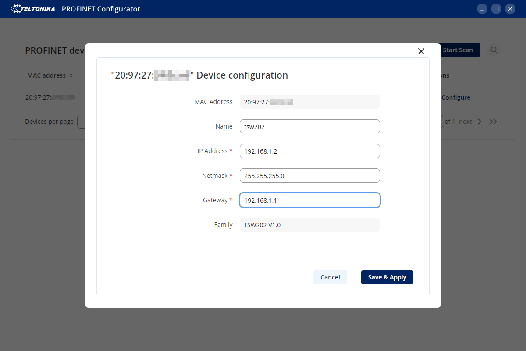Focus the Name field containing tsw202
Image resolution: width=526 pixels, height=351 pixels.
(x=309, y=126)
